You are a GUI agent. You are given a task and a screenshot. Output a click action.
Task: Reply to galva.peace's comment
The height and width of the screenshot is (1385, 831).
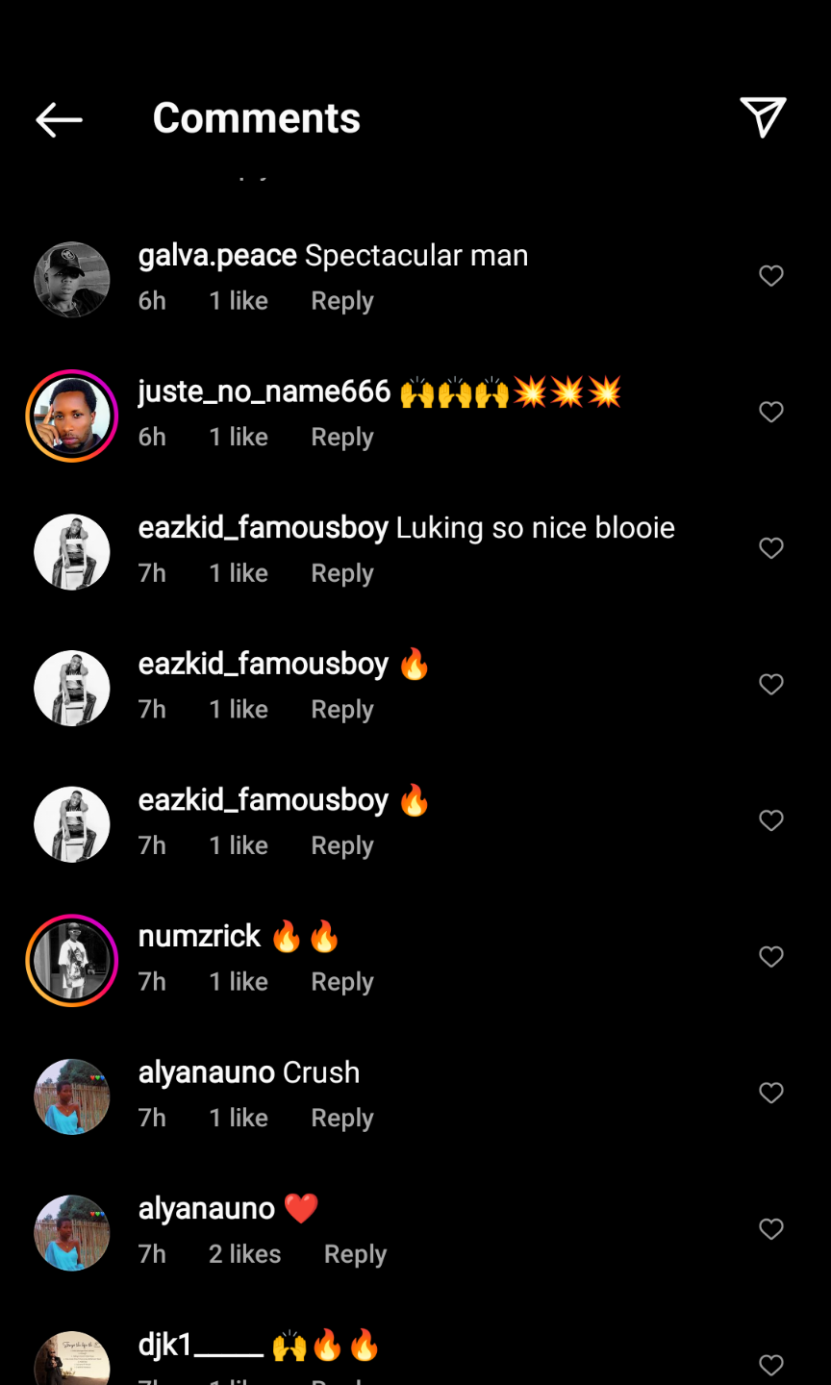341,301
